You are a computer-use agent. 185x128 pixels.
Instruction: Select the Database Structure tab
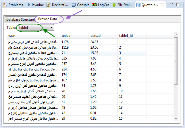coord(20,19)
